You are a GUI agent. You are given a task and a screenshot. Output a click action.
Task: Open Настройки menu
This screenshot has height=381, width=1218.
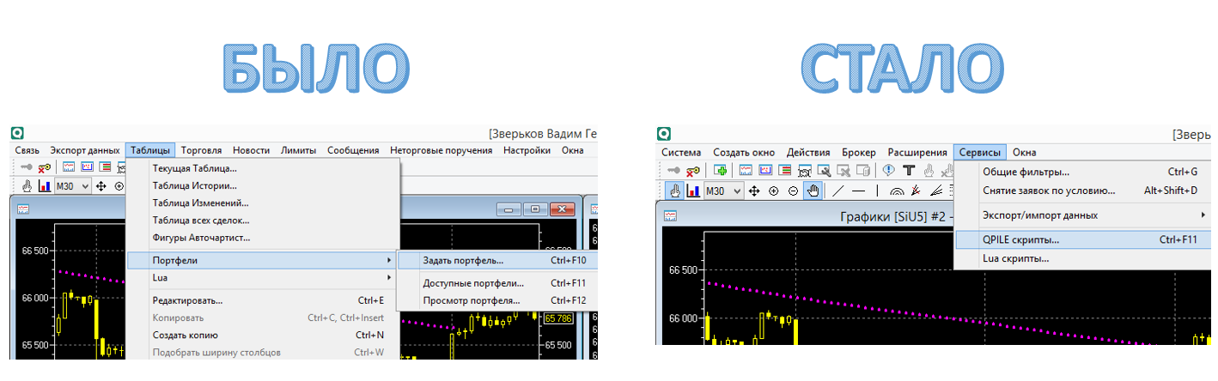(527, 150)
